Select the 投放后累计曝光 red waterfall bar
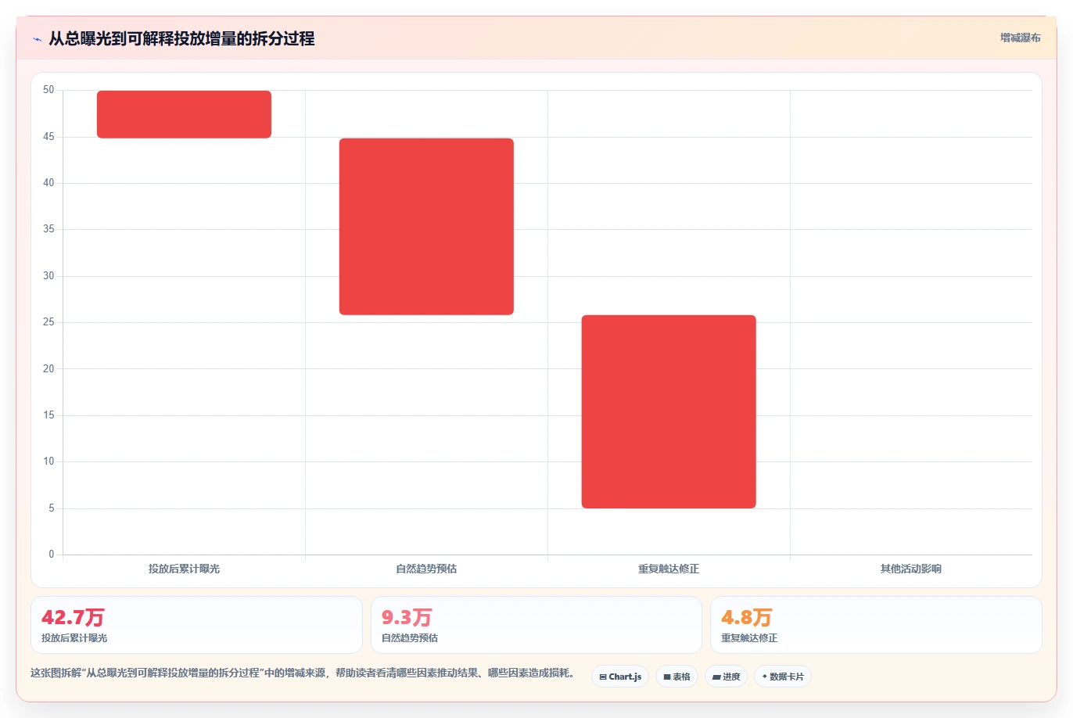The height and width of the screenshot is (718, 1073). (x=184, y=114)
